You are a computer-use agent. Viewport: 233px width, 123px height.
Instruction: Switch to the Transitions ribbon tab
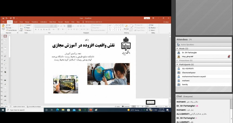tap(35, 22)
